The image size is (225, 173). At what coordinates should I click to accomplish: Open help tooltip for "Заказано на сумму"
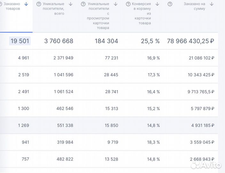(170, 4)
